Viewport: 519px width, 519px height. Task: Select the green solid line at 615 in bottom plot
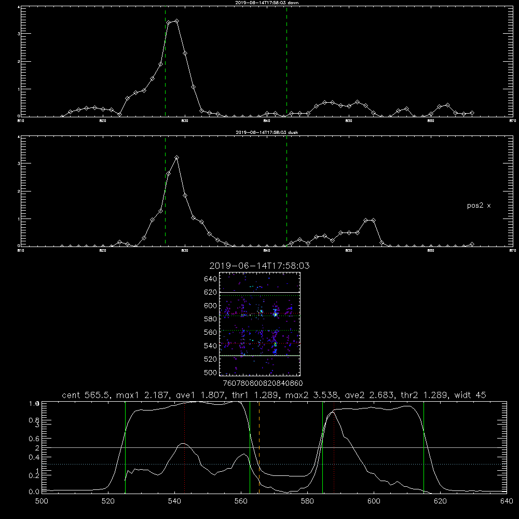tap(424, 447)
